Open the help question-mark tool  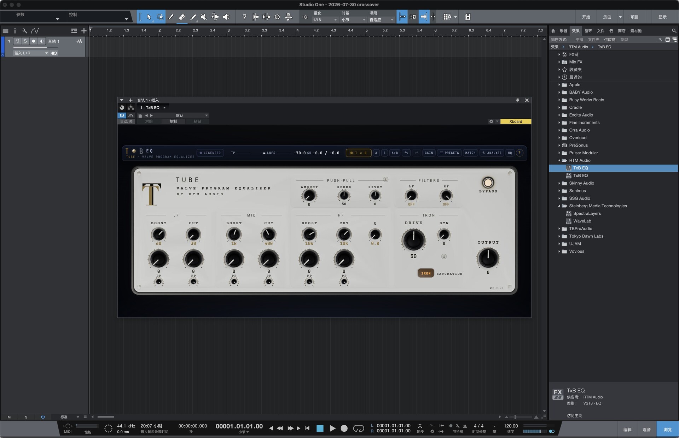point(244,17)
